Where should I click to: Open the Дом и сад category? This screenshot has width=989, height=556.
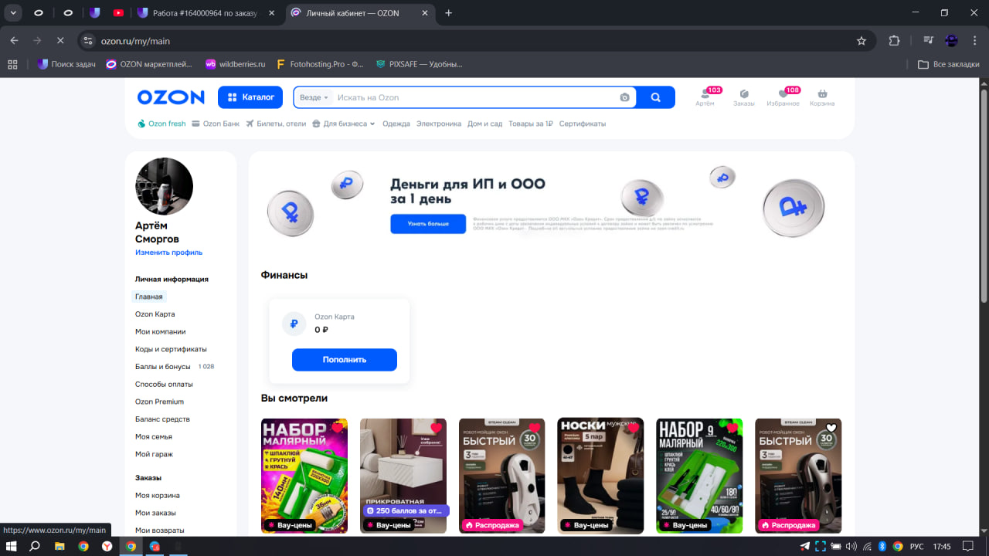[485, 124]
